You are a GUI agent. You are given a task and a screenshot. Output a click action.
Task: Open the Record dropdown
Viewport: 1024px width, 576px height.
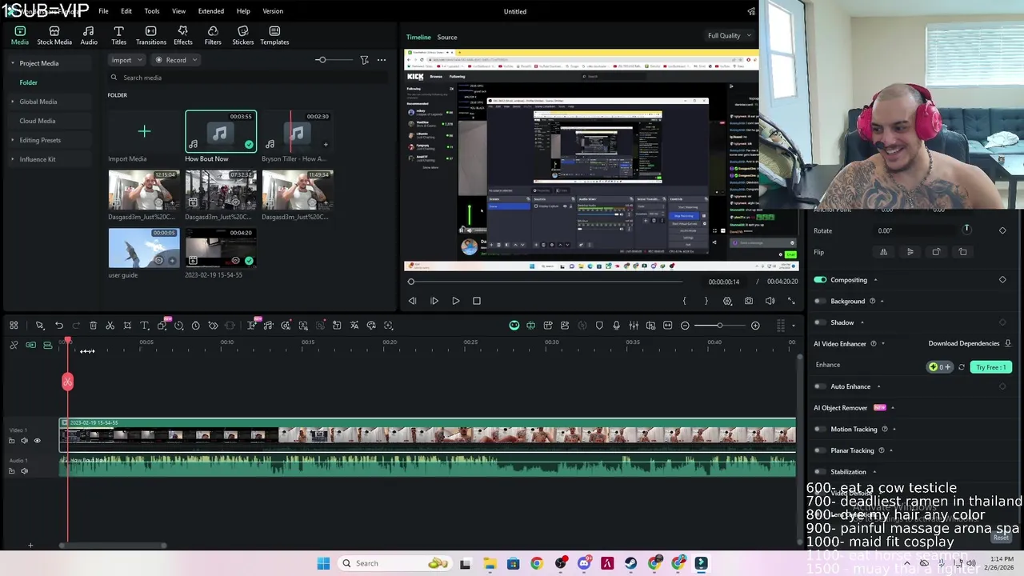coord(175,60)
